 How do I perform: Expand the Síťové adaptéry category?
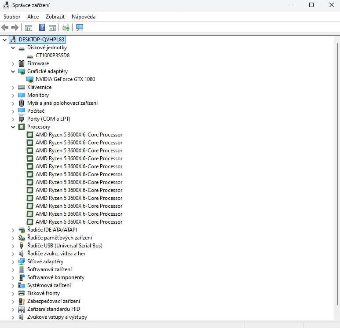(13, 262)
